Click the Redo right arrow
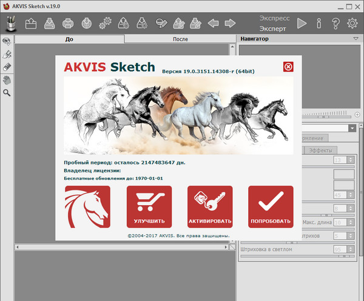The width and height of the screenshot is (364, 301). point(230,24)
